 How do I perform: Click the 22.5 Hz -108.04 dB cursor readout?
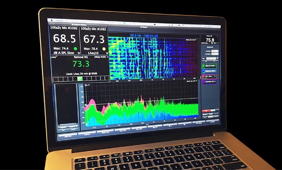[144, 36]
